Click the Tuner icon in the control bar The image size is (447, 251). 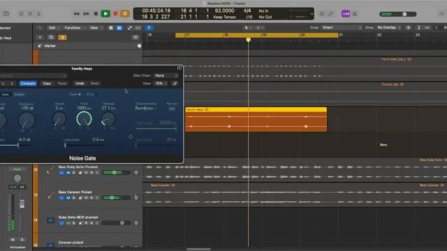[331, 14]
